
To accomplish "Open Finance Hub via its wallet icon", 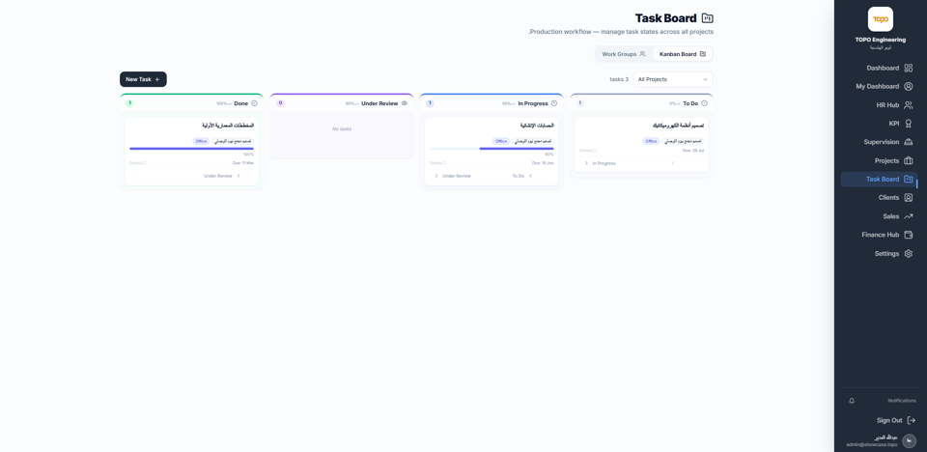I will [909, 235].
